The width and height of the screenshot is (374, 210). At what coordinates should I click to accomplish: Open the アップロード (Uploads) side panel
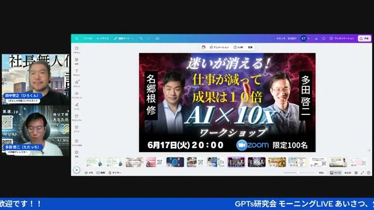click(77, 95)
